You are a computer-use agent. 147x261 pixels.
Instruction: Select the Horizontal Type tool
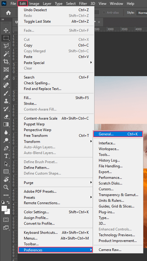(x=6, y=156)
